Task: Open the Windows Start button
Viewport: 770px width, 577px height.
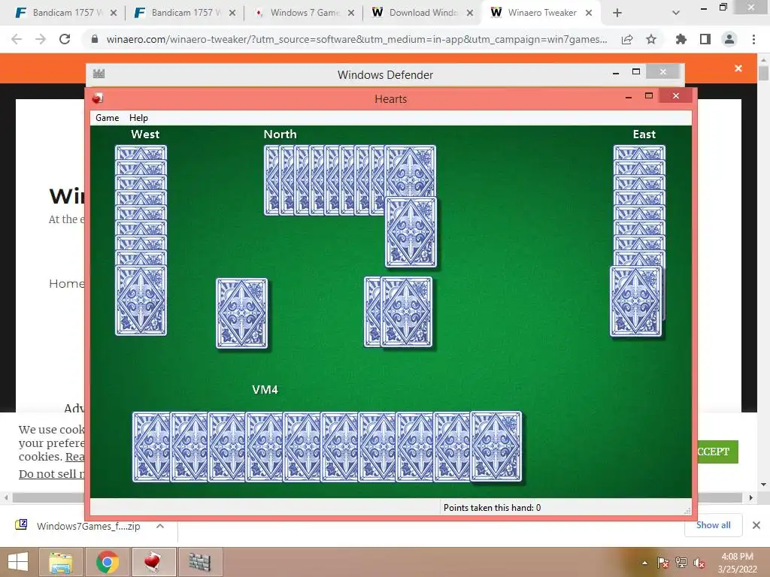Action: 18,562
